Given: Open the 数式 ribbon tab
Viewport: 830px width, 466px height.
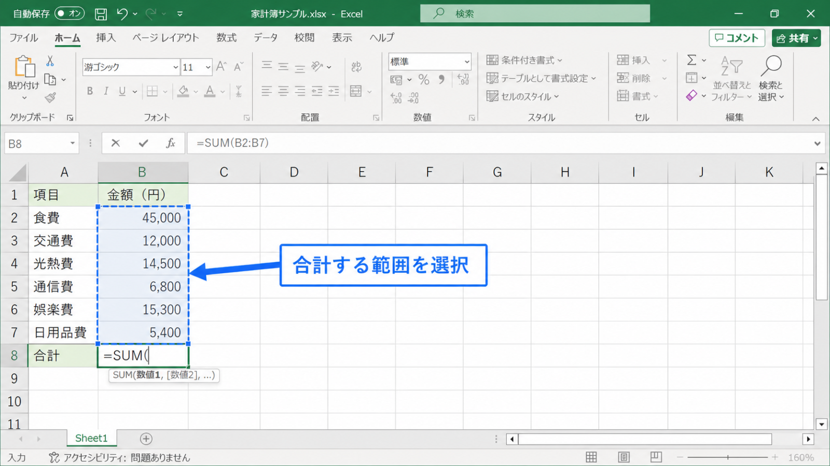Looking at the screenshot, I should [x=226, y=38].
